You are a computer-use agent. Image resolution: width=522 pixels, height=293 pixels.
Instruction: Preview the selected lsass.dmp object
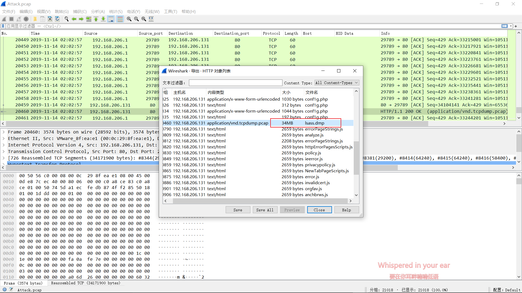[x=292, y=210]
